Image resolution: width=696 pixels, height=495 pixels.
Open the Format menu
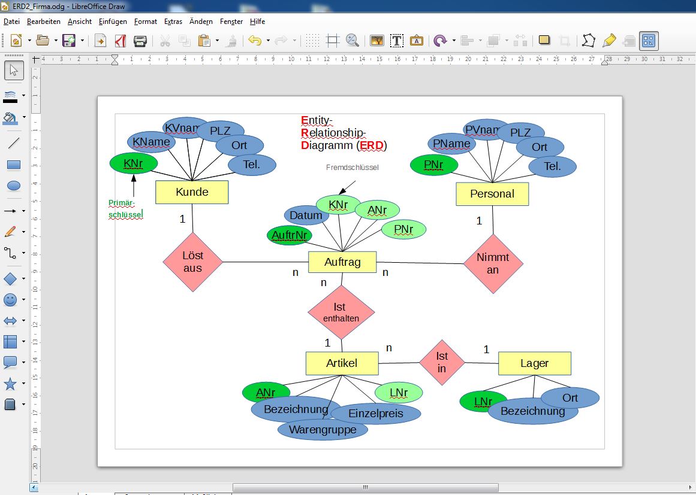146,22
